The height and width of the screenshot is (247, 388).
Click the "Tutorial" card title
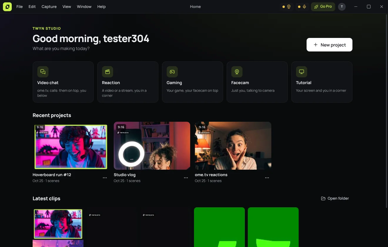[x=304, y=83]
